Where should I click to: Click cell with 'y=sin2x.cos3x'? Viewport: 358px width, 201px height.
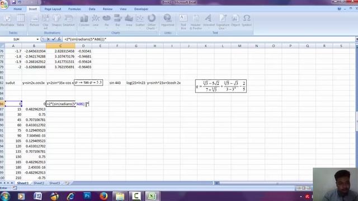[x=34, y=83]
